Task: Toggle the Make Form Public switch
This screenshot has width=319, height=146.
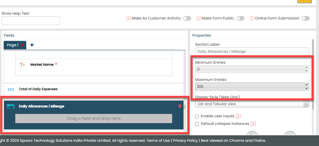Action: click(240, 18)
